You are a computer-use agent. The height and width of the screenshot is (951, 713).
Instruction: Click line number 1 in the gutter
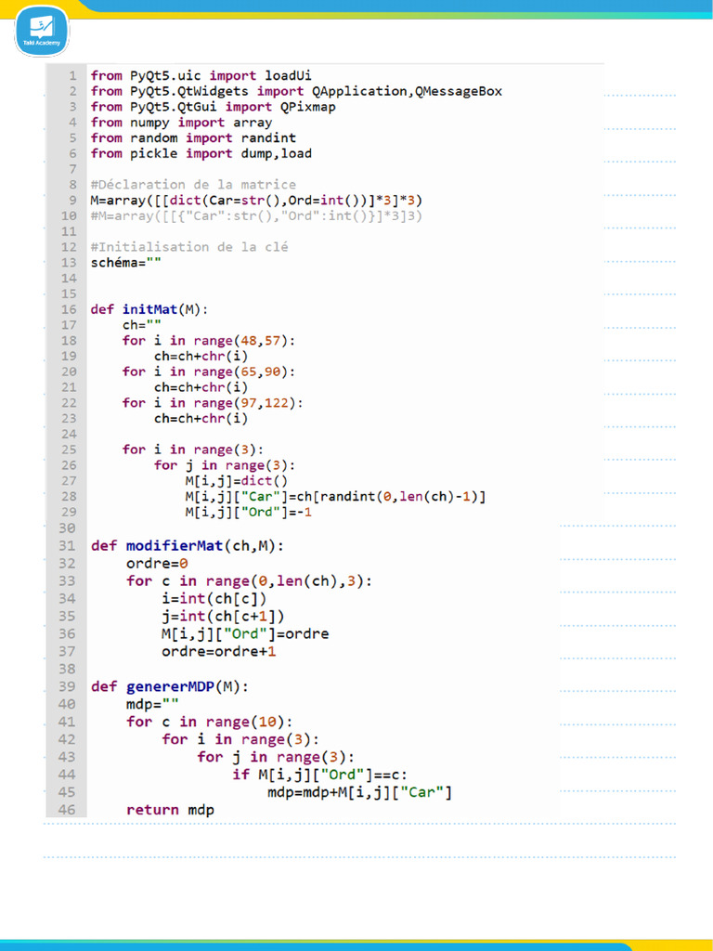[72, 76]
